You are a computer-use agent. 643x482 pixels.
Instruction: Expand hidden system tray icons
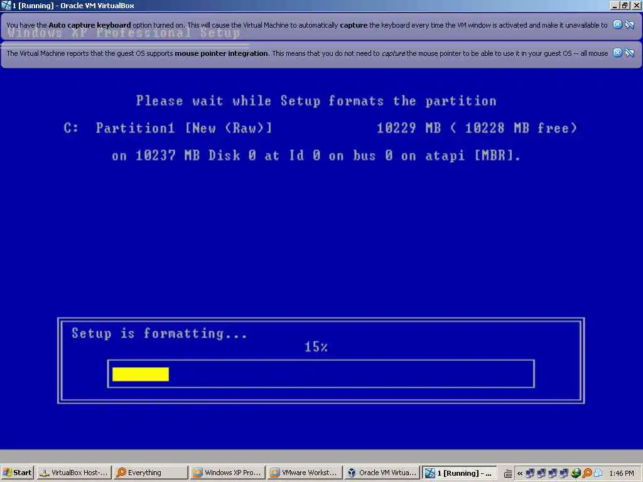click(x=519, y=473)
